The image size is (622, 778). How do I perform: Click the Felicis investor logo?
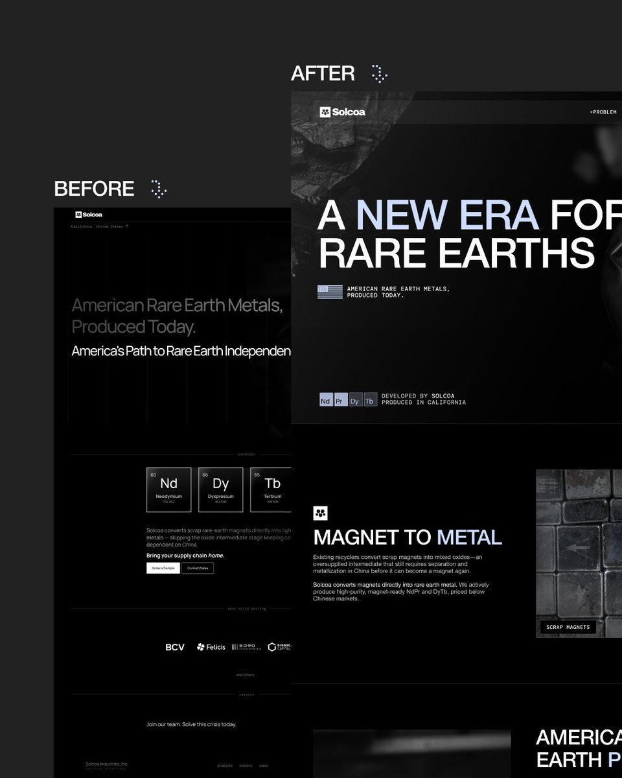click(x=211, y=647)
